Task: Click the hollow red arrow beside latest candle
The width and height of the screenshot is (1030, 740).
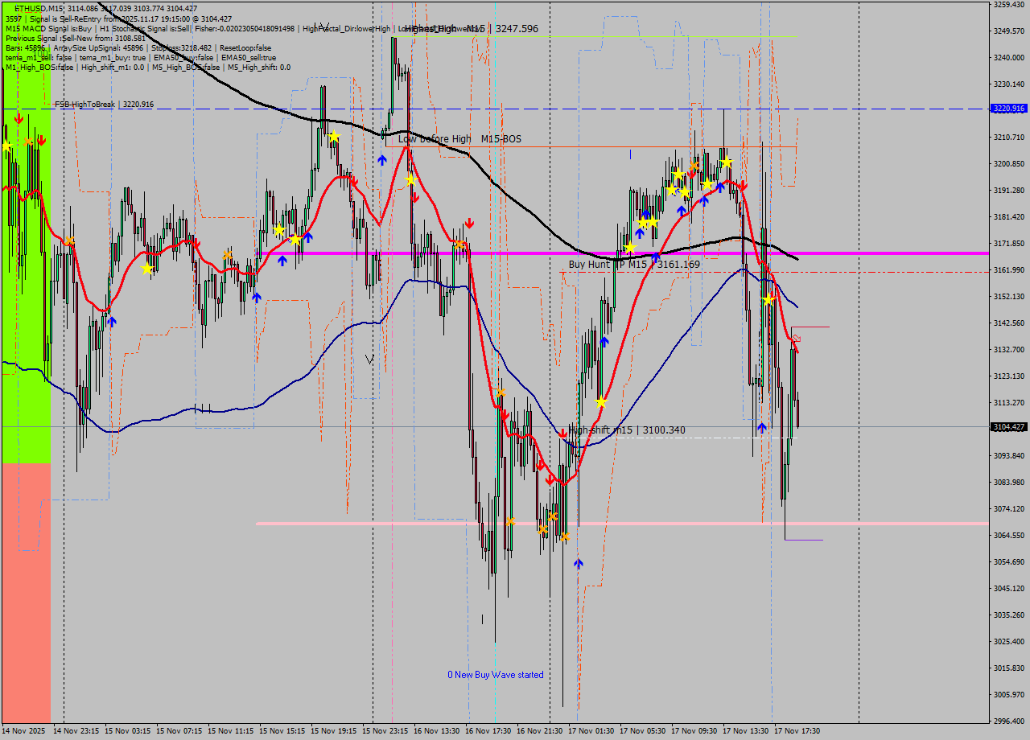Action: 796,339
